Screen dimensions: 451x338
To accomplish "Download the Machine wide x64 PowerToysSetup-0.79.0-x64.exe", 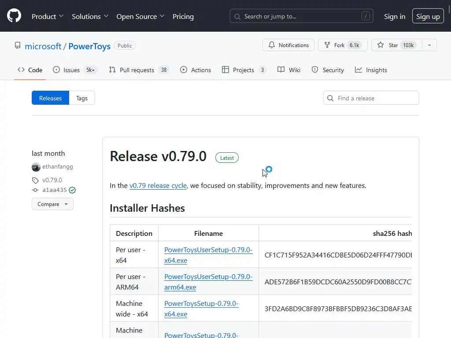I will [201, 309].
